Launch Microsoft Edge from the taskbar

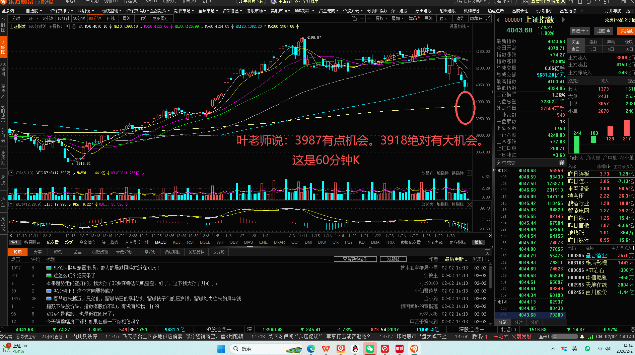[311, 349]
